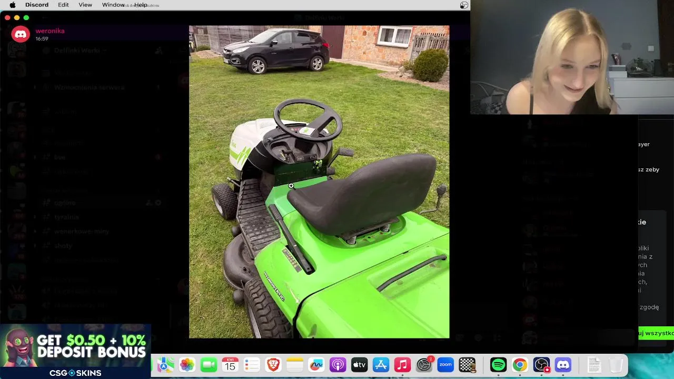Open the Discord application menu

(37, 5)
